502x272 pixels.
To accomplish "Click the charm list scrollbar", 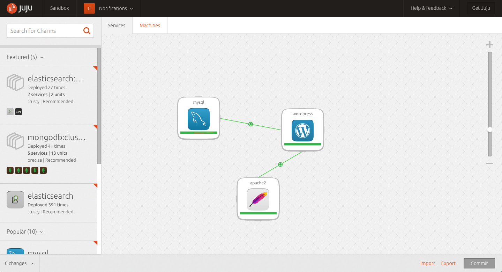I will 99,106.
